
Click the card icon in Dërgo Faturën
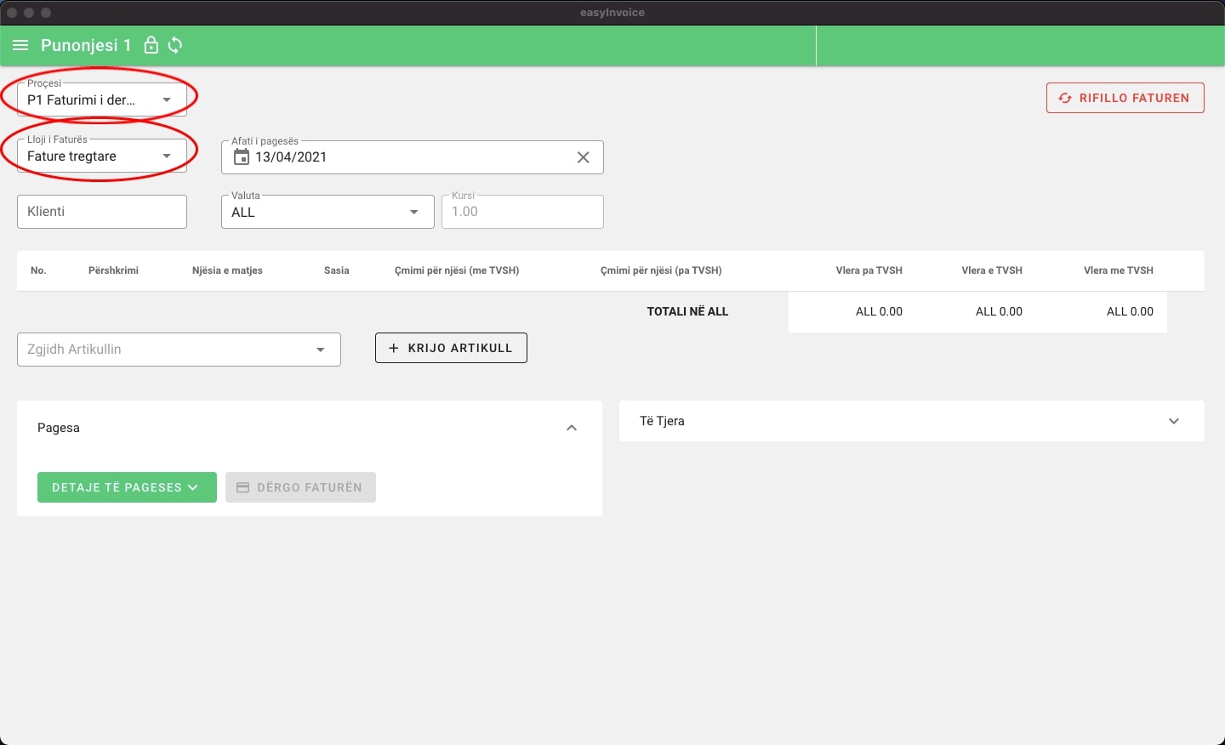[x=243, y=486]
